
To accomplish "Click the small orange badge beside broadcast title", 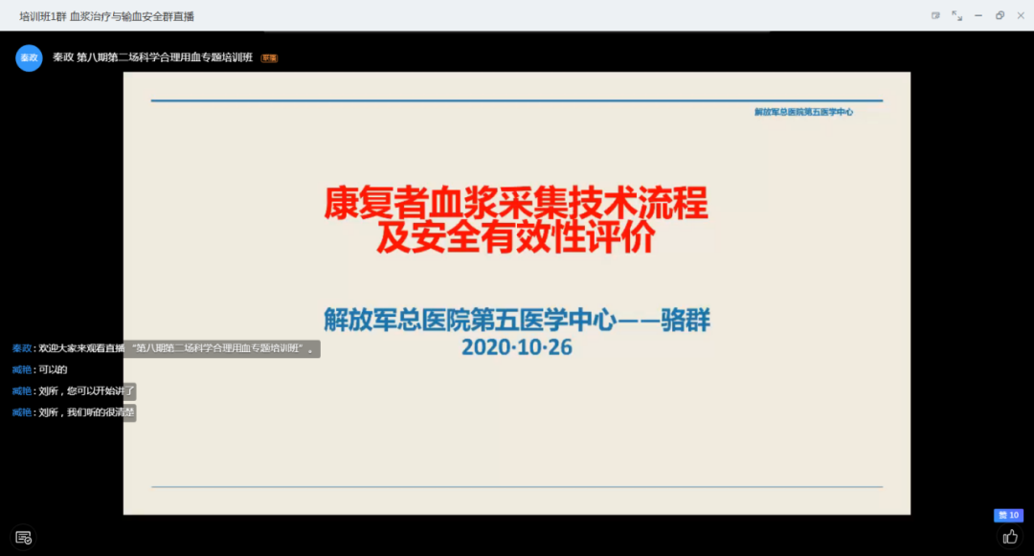I will (269, 58).
